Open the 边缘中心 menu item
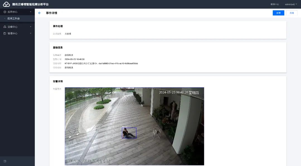The width and height of the screenshot is (301, 166). tap(17, 27)
